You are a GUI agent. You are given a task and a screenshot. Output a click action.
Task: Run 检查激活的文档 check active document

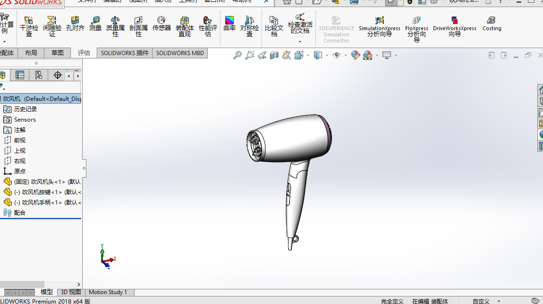point(300,24)
